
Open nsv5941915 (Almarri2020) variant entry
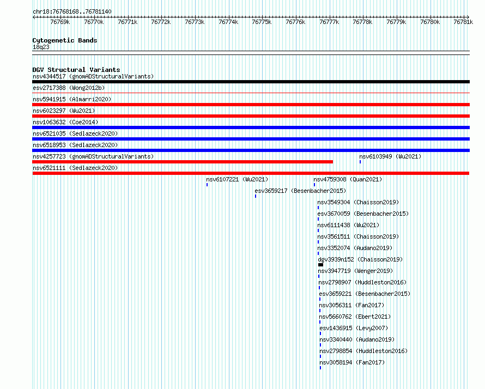72,99
